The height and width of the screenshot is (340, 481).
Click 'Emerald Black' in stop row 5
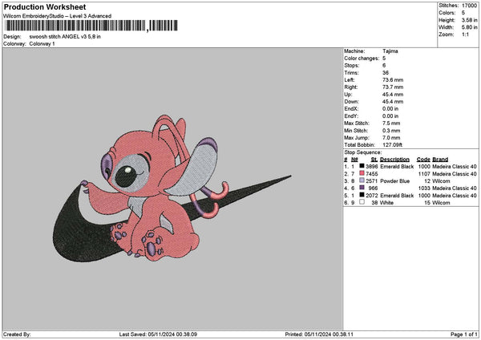click(397, 196)
